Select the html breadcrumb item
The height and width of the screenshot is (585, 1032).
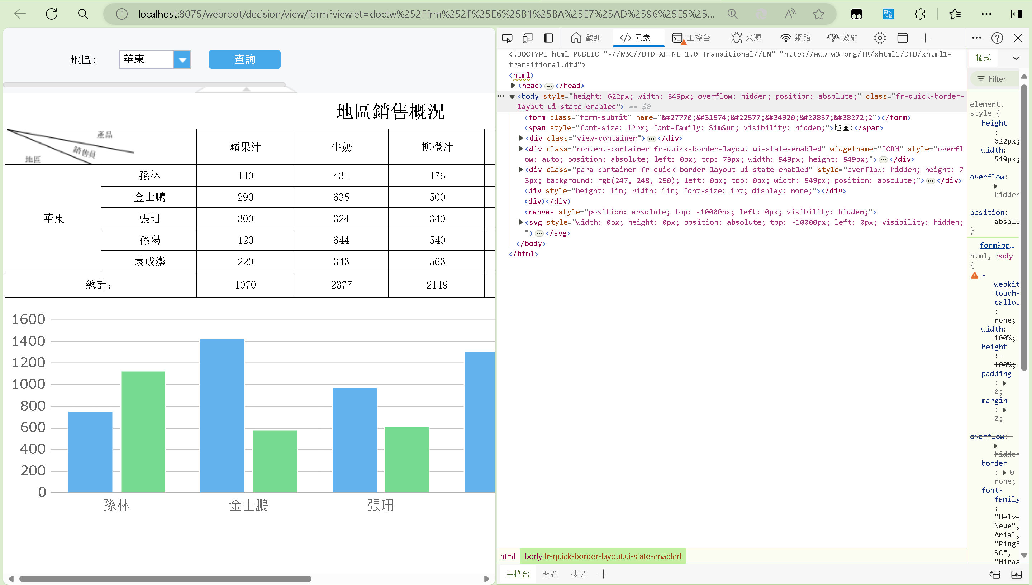click(508, 556)
